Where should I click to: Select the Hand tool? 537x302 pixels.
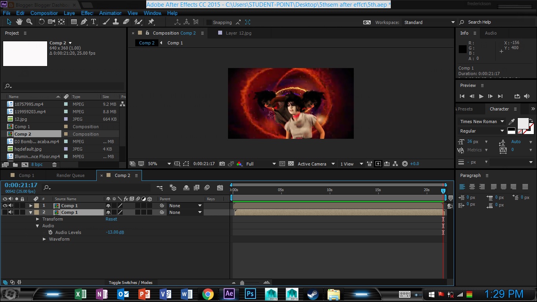click(x=19, y=22)
